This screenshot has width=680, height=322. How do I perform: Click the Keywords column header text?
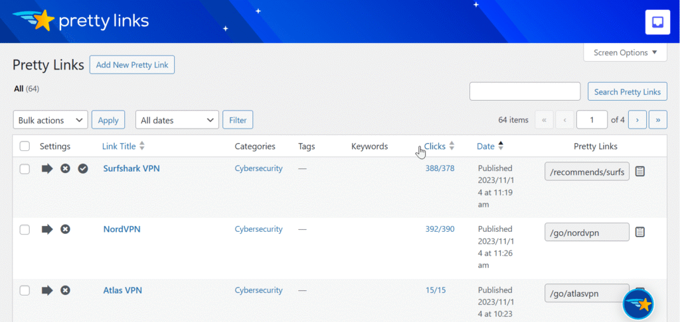(369, 146)
